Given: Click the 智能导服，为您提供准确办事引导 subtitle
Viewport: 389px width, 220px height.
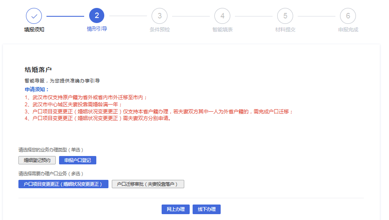Looking at the screenshot, I should click(x=62, y=81).
